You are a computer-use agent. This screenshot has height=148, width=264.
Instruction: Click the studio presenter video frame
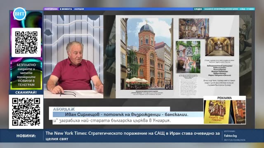point(73,57)
